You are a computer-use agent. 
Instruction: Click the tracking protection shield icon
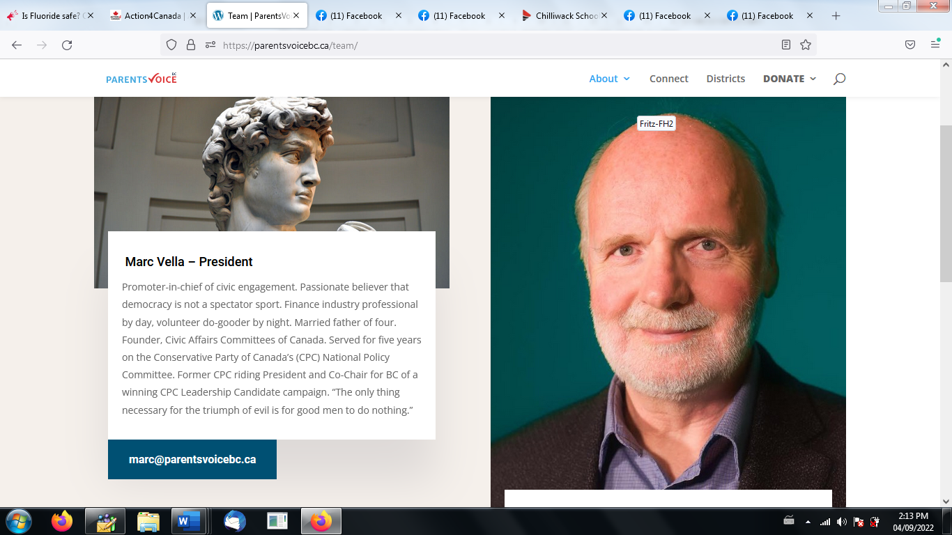coord(171,45)
